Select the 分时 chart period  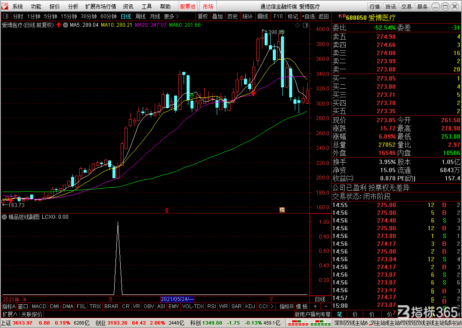tap(18, 16)
